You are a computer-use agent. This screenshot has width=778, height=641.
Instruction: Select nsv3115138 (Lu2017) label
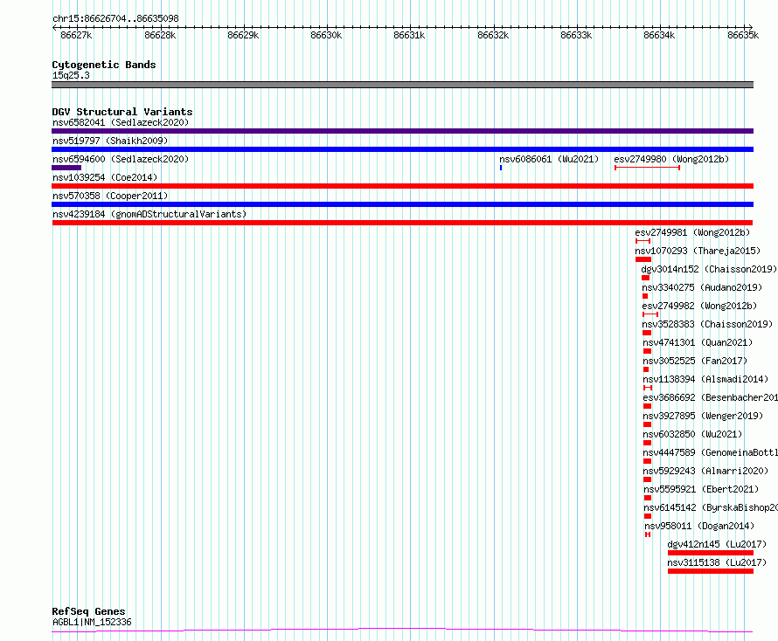click(x=717, y=562)
